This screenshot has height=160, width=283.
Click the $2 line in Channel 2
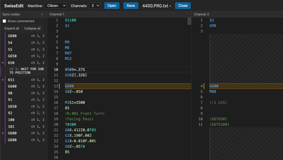(212, 20)
